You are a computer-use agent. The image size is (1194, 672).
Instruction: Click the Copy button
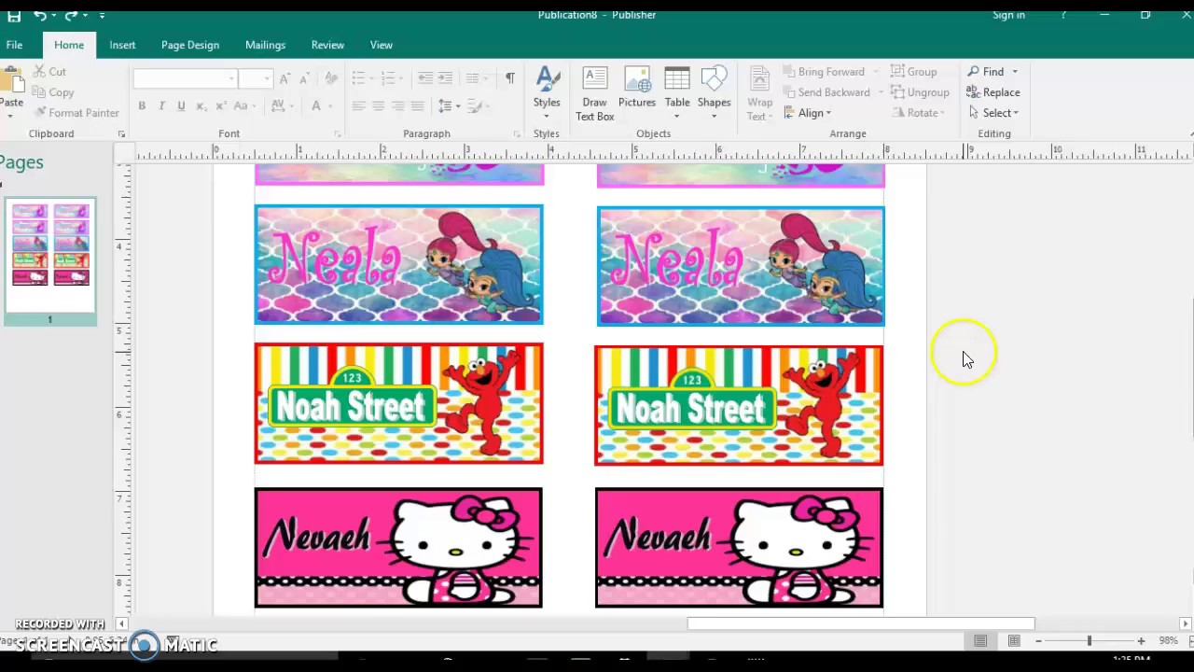click(x=53, y=92)
